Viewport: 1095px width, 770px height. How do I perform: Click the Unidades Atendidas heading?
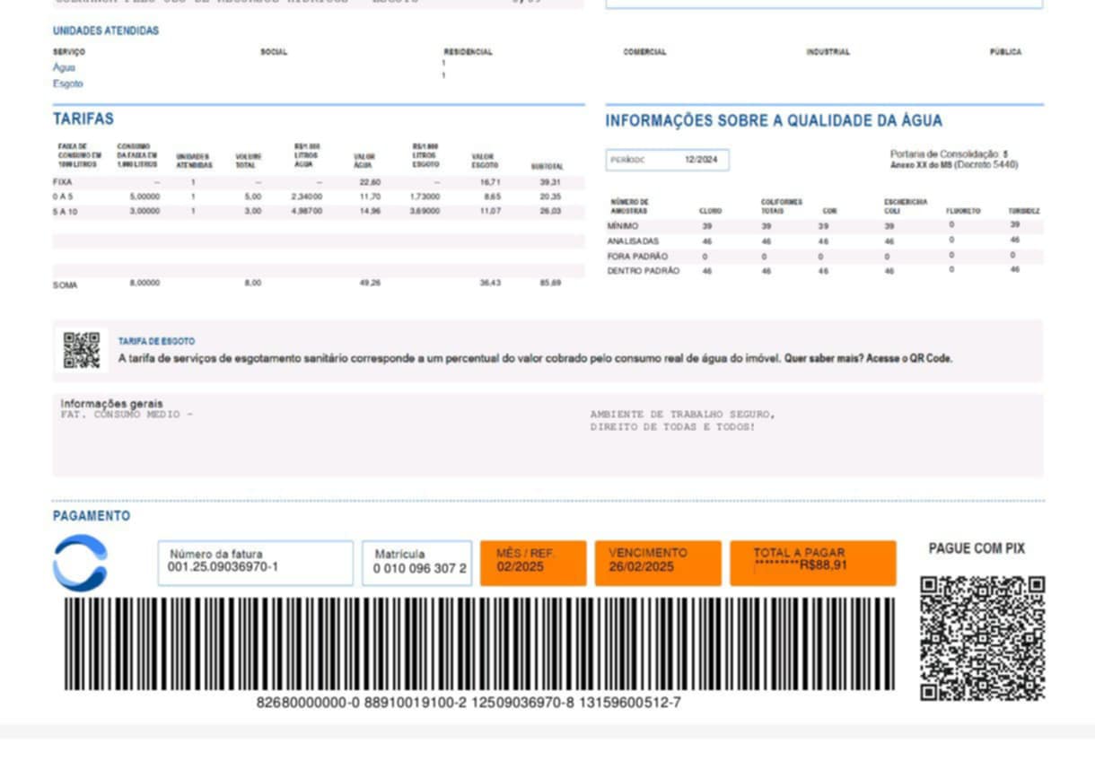tap(105, 31)
